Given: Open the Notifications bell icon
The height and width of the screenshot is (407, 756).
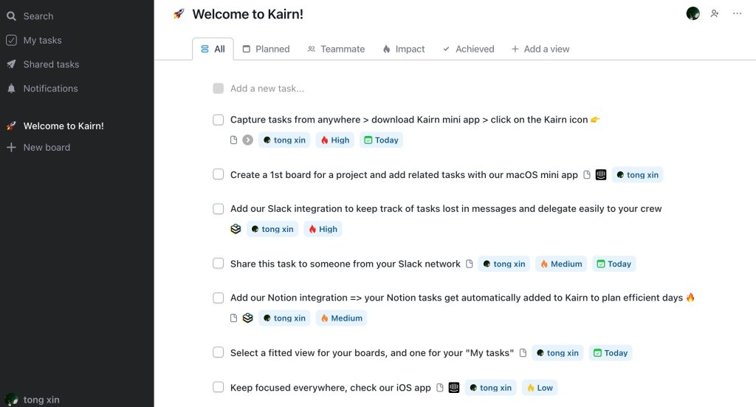Looking at the screenshot, I should click(x=11, y=88).
